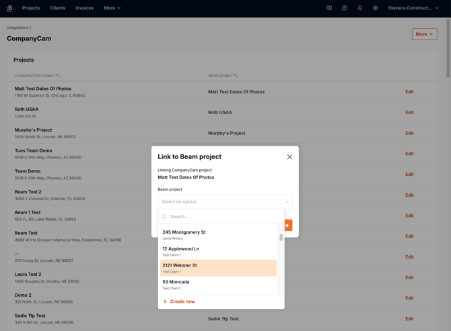The image size is (451, 331).
Task: Select 53 Moncada option
Action: coord(218,285)
